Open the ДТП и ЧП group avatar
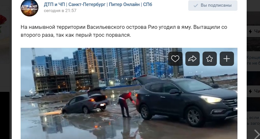The width and height of the screenshot is (260, 139). coord(30,8)
